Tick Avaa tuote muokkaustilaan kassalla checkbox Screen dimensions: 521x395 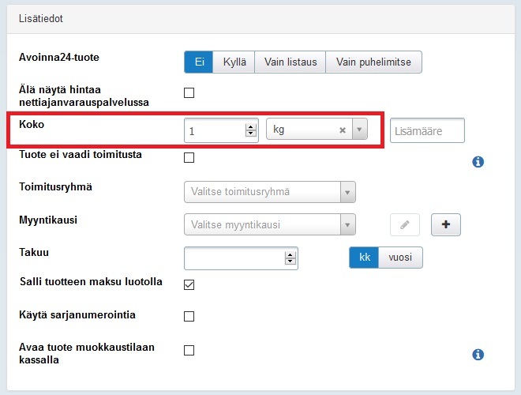pyautogui.click(x=189, y=350)
